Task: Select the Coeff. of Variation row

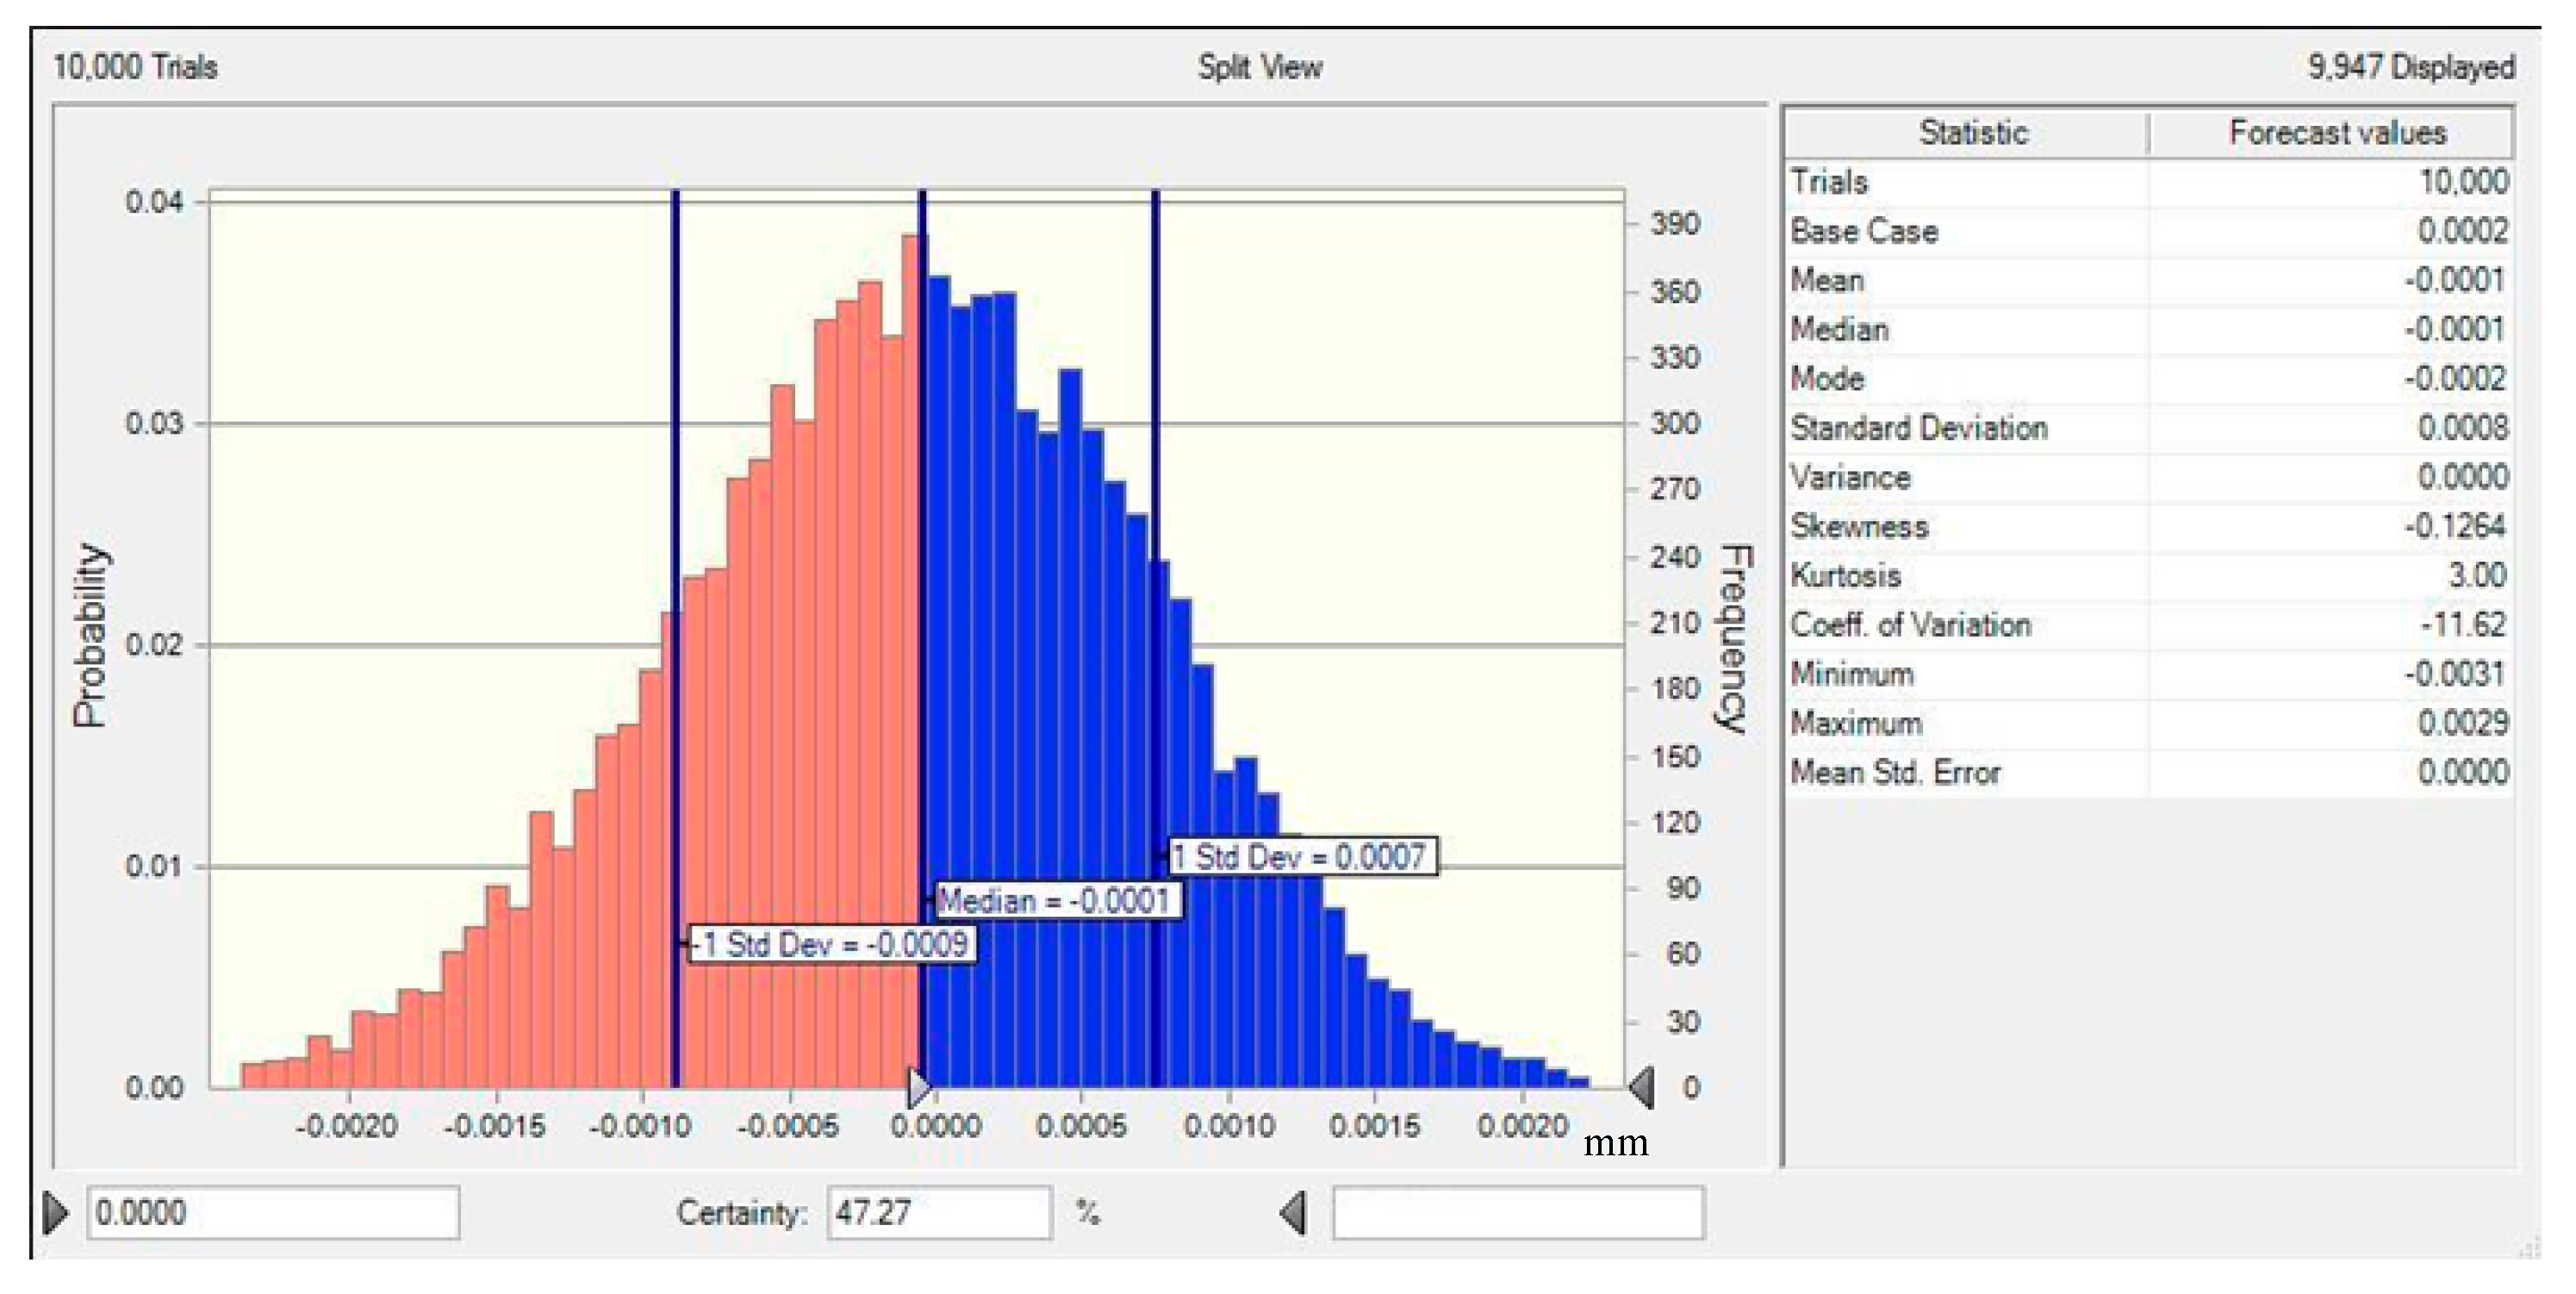Action: point(2148,625)
